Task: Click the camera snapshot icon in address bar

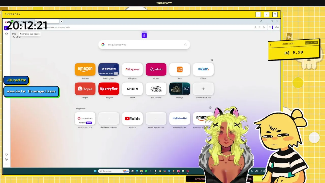Action: click(255, 27)
